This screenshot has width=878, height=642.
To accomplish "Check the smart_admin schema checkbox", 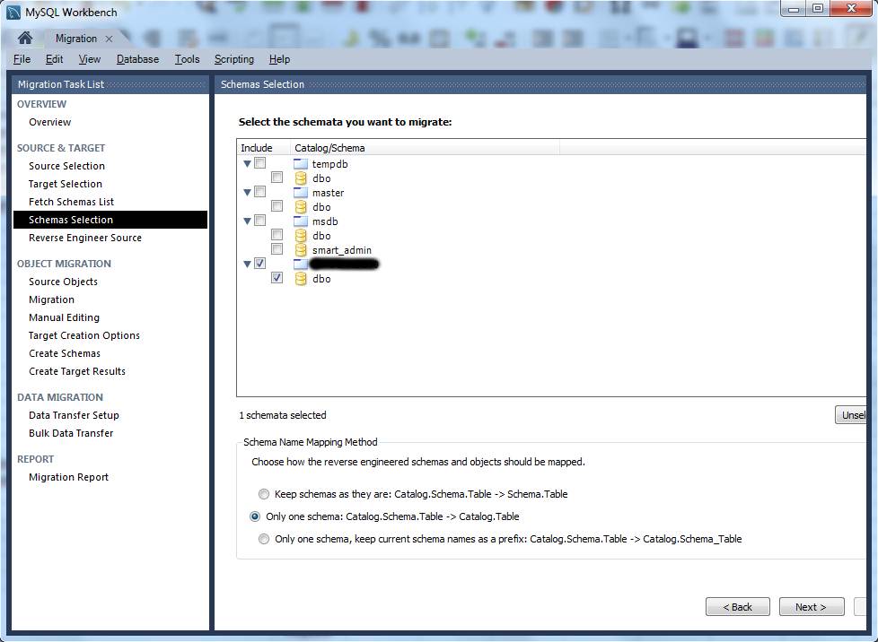I will 277,249.
